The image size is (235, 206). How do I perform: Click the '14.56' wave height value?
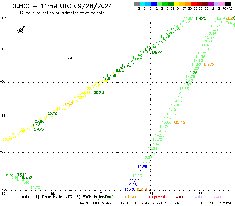[217, 22]
